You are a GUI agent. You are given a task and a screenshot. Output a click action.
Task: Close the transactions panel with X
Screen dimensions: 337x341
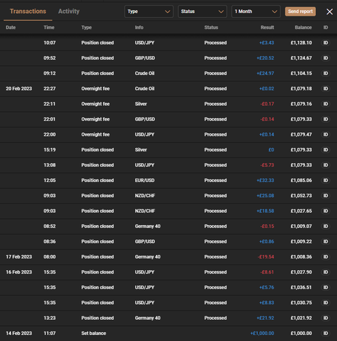point(329,12)
